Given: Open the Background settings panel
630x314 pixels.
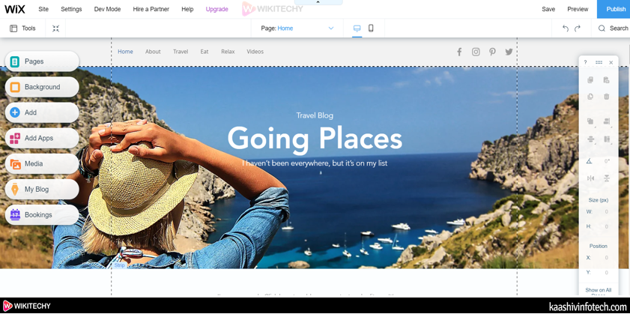Looking at the screenshot, I should point(41,87).
